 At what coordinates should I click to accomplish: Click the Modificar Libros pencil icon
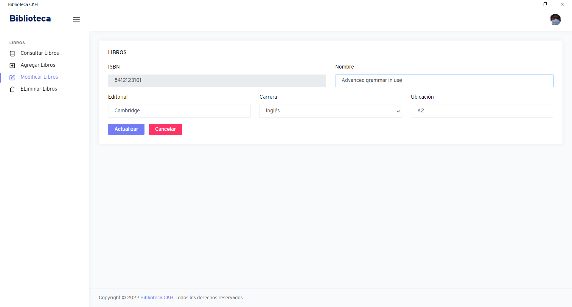[x=12, y=77]
